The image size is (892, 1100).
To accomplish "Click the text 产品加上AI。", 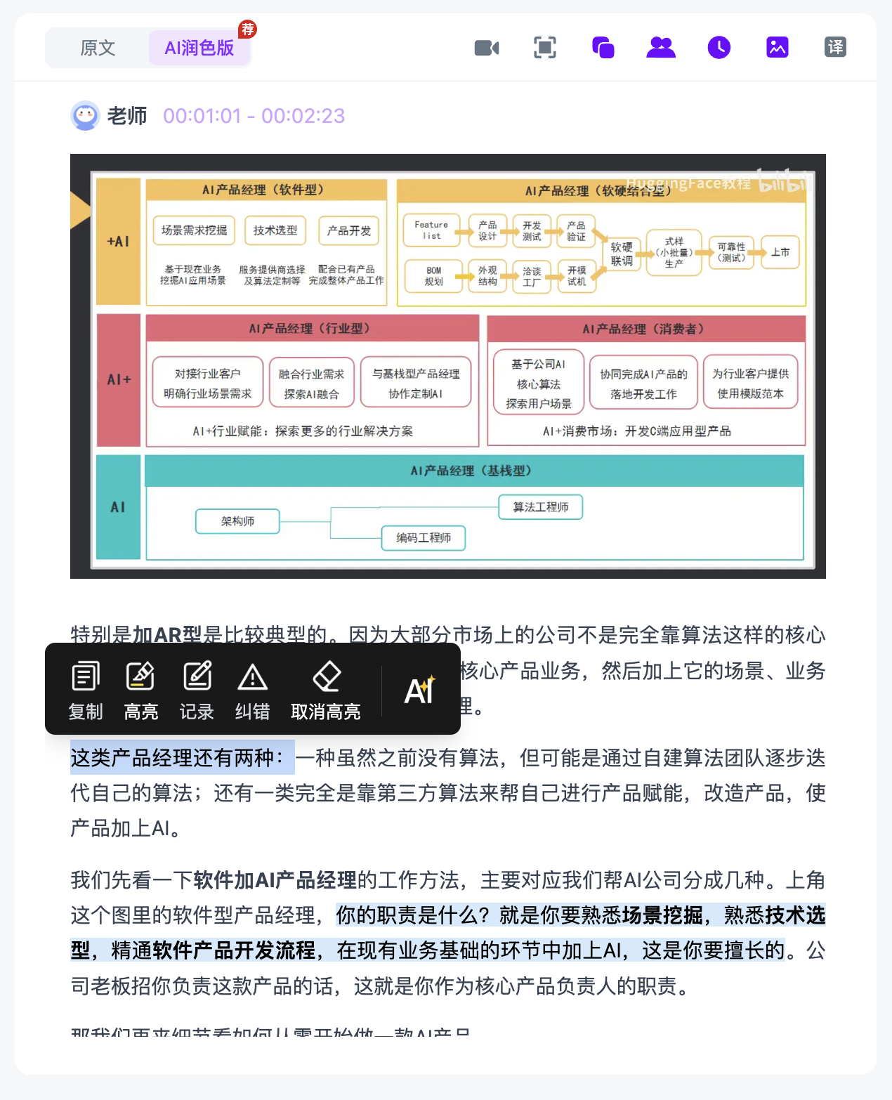I will click(126, 828).
